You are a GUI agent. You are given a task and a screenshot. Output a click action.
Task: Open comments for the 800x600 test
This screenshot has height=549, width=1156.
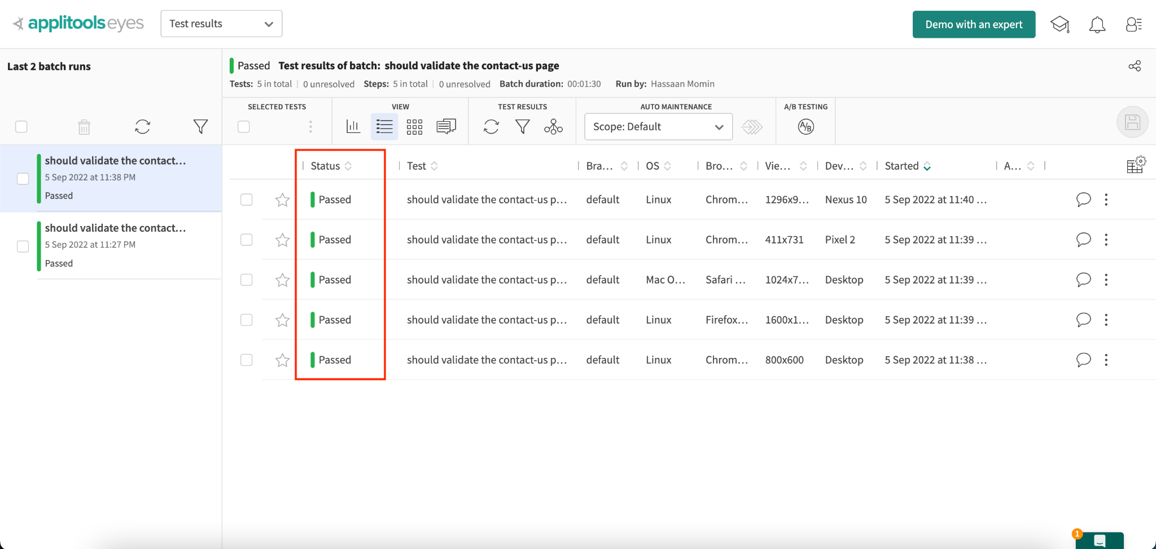(1083, 360)
